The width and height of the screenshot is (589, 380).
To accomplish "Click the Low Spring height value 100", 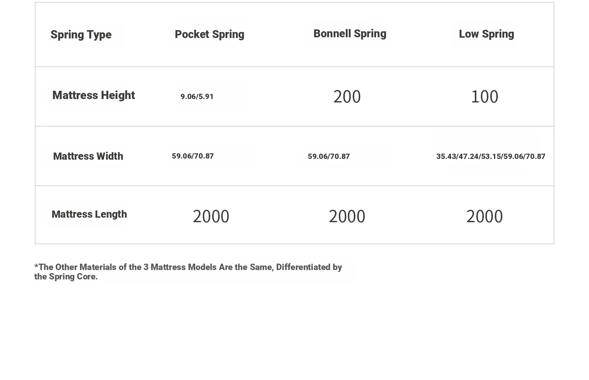I will [485, 97].
